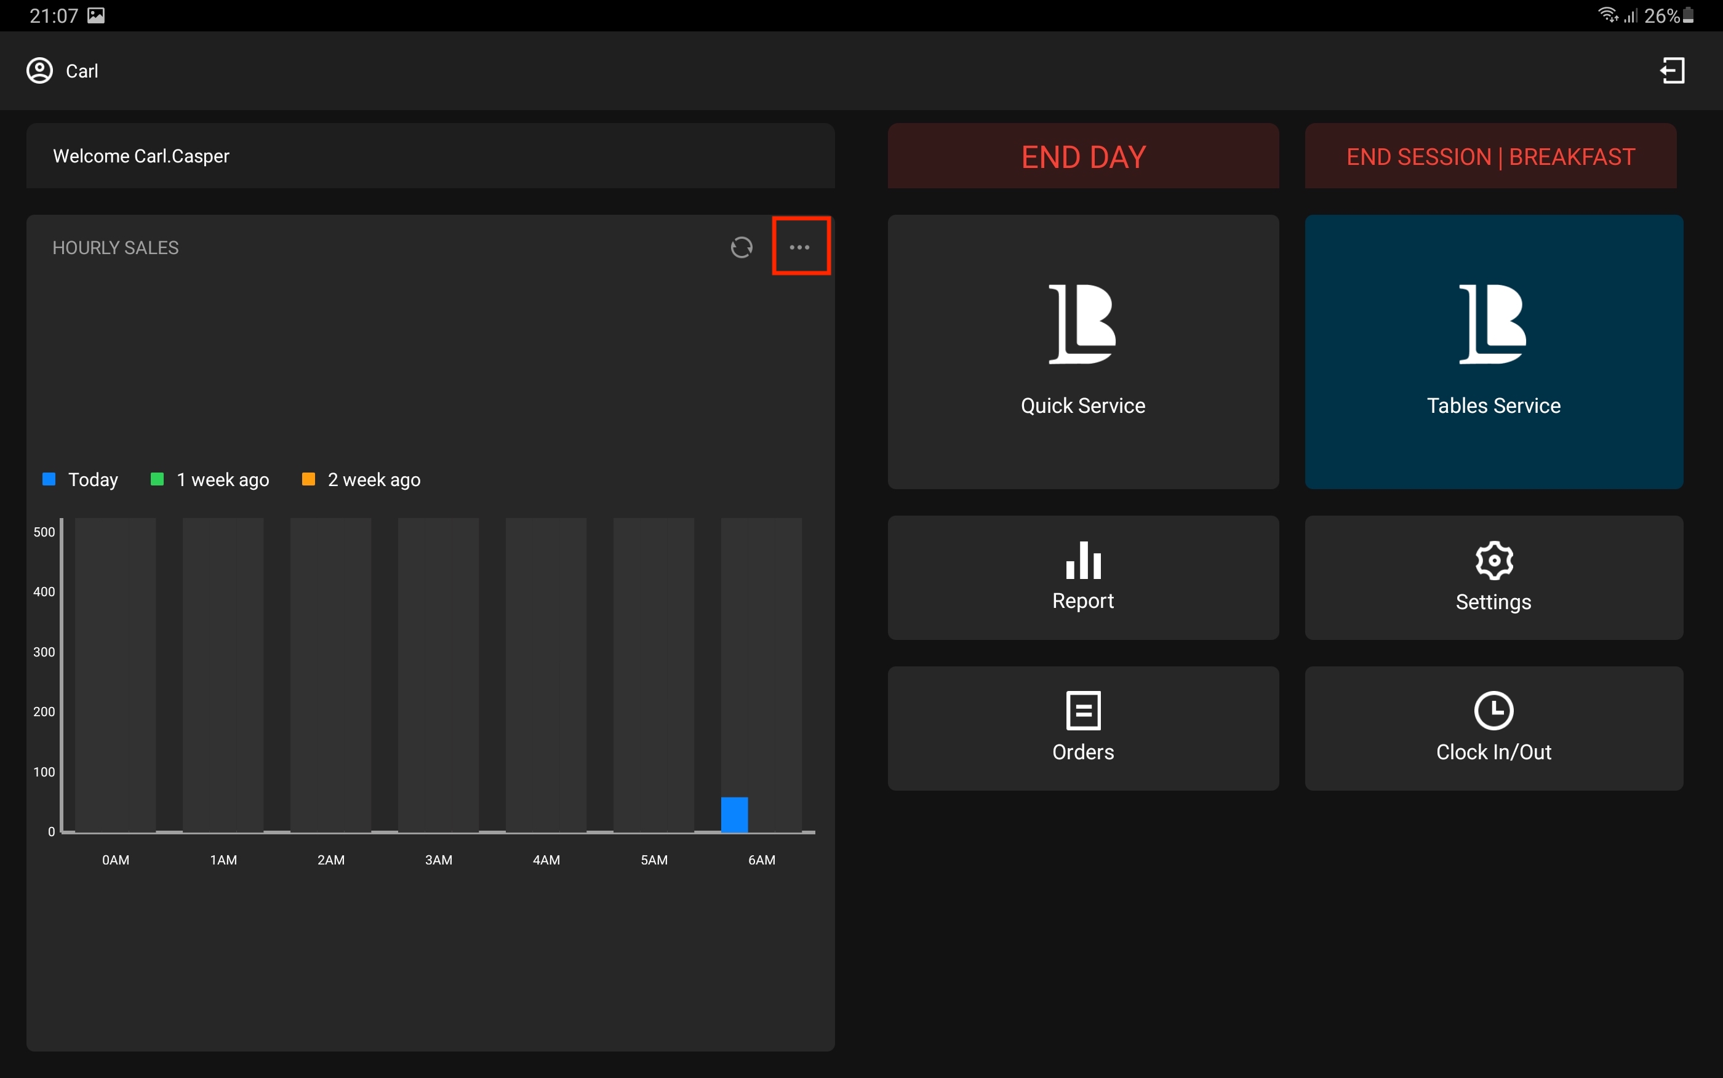Open Quick Service tile

[1082, 351]
